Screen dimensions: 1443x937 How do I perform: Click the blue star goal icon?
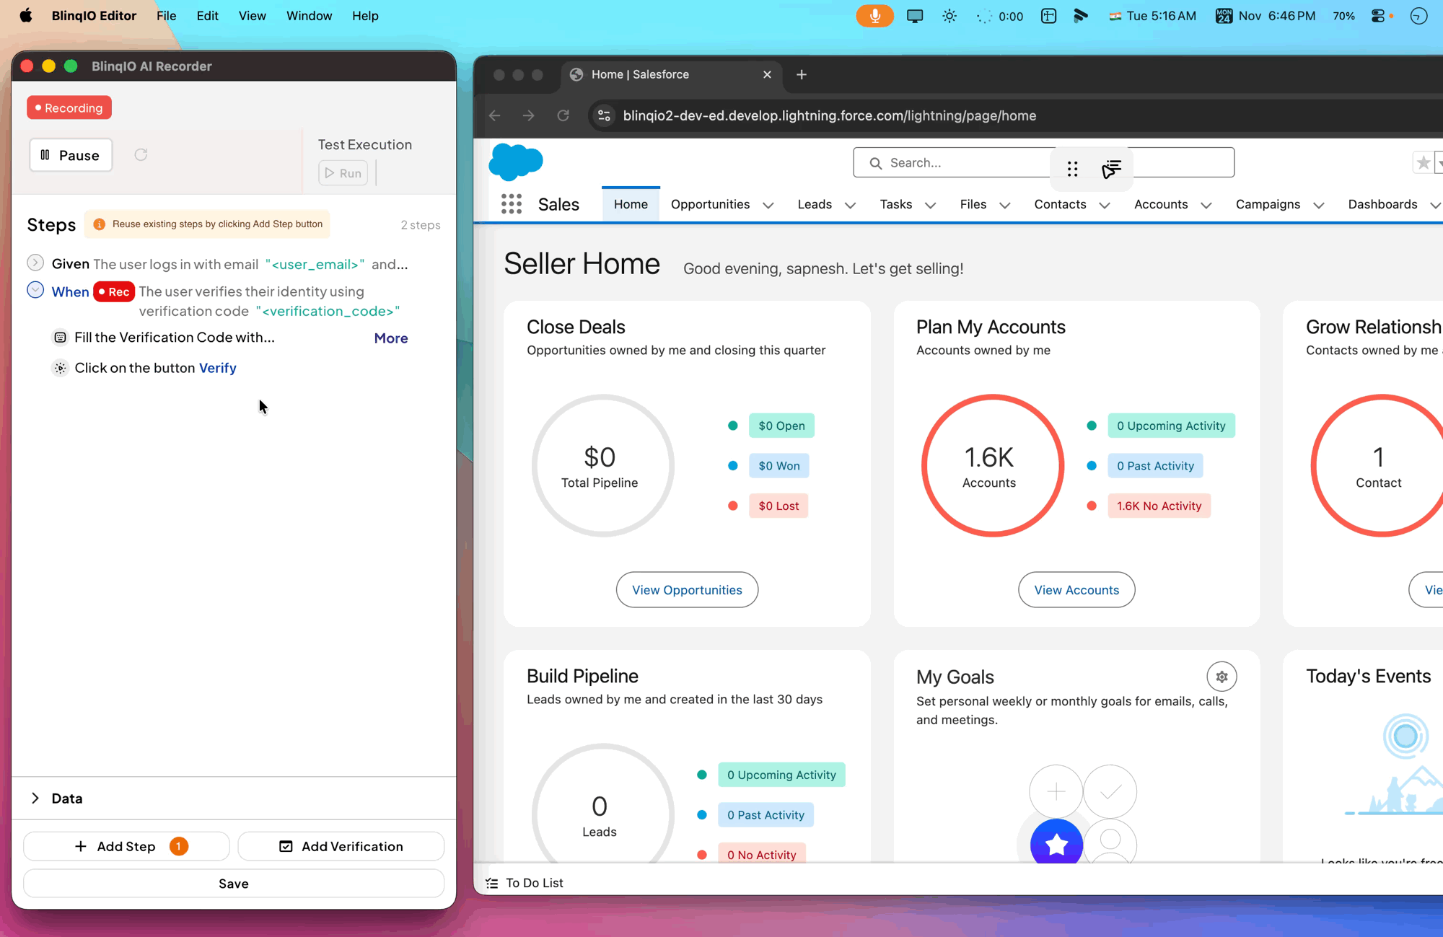coord(1056,843)
